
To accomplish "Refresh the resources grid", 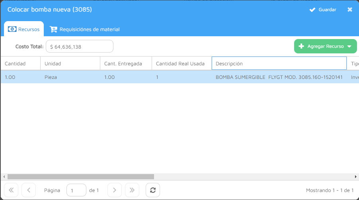I will (153, 190).
